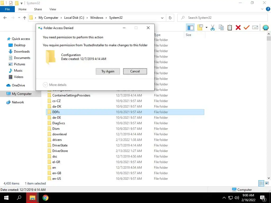
Task: Select My Computer in the address breadcrumb
Action: tap(48, 18)
